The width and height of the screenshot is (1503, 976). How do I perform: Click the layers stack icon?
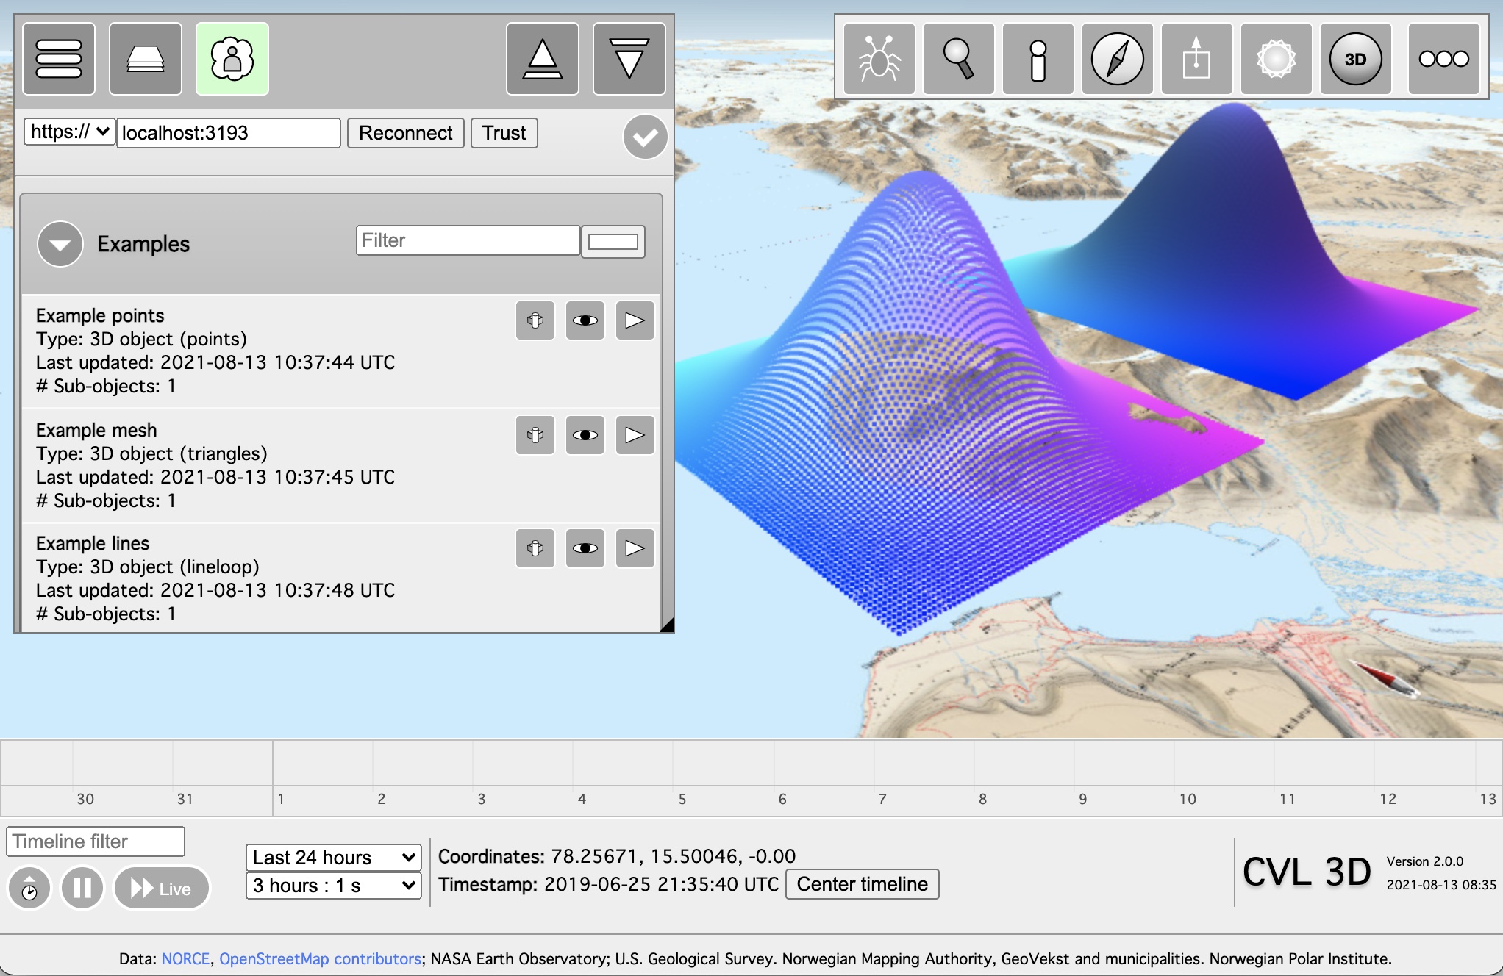click(146, 59)
